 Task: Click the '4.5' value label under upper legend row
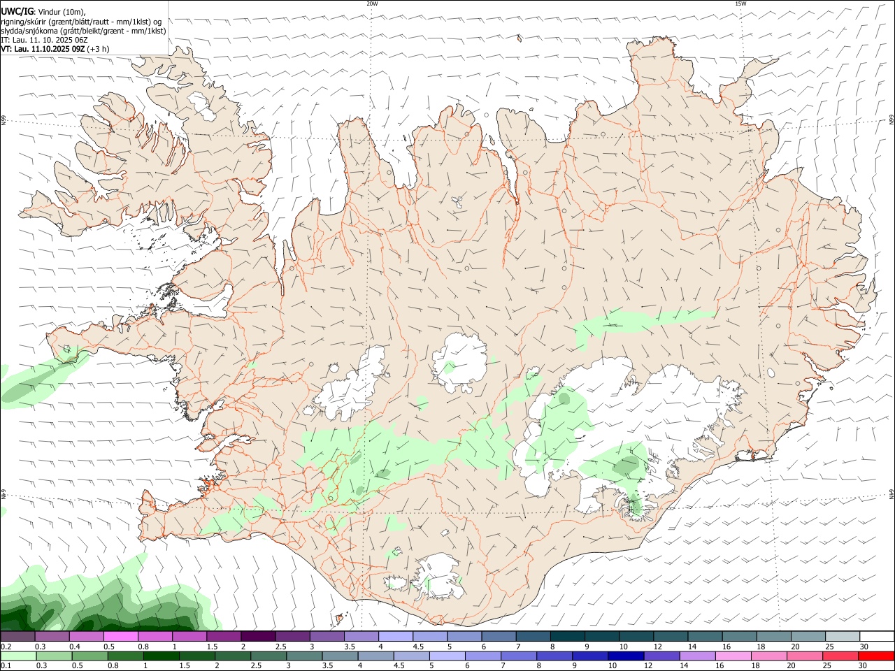[418, 647]
